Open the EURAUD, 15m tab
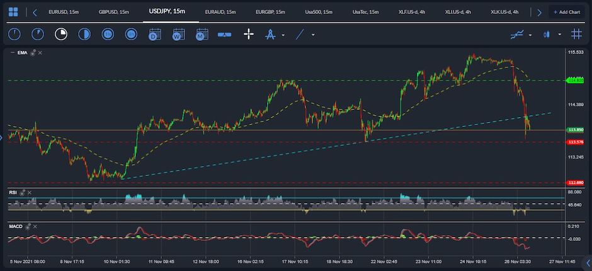 [220, 12]
